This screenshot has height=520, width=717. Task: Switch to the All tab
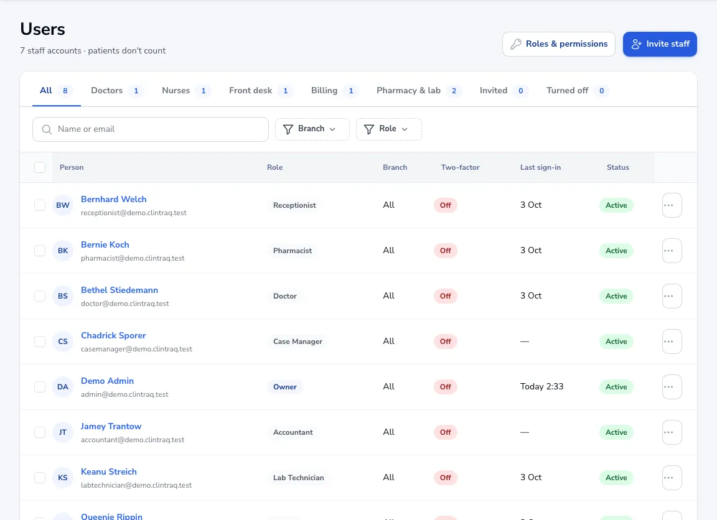(56, 90)
